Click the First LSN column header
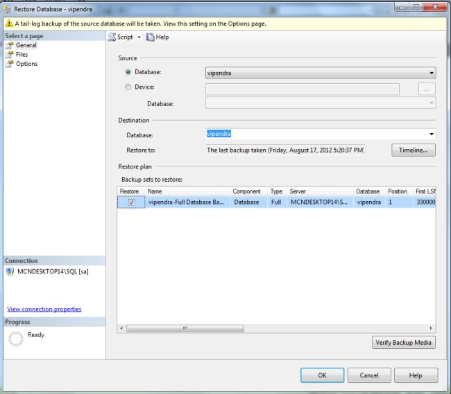Image resolution: width=451 pixels, height=394 pixels. [425, 191]
